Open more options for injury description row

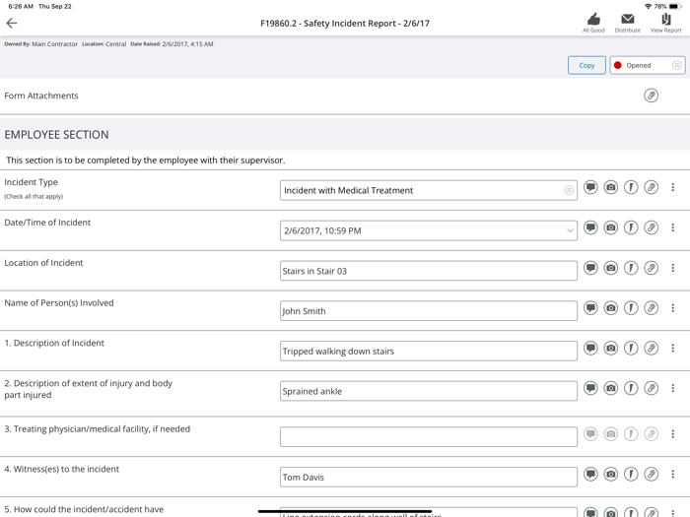coord(673,388)
